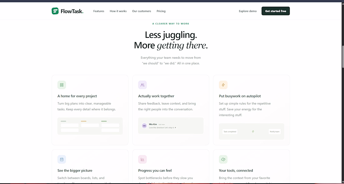The image size is (344, 184).
Task: Open Our customers in the navigation
Action: [141, 11]
